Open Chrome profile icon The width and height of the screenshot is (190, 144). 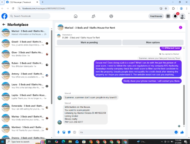pos(181,8)
